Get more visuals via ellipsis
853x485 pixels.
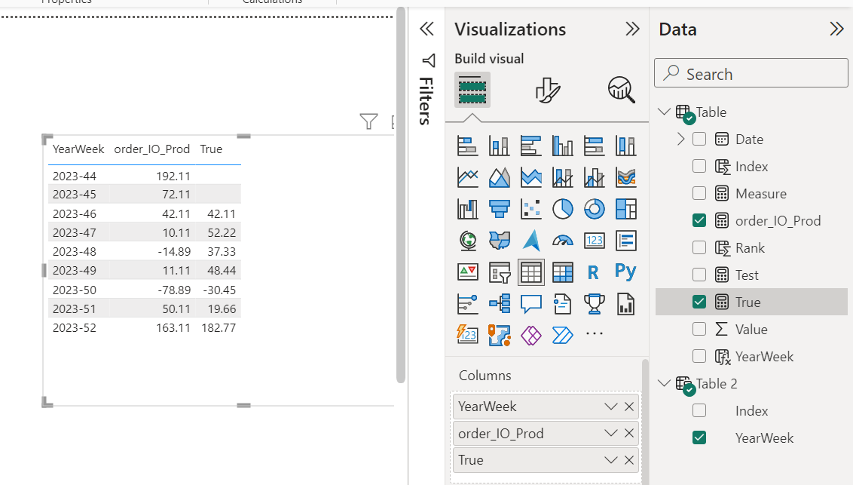coord(594,333)
